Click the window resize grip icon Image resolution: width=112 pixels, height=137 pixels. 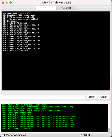[x=110, y=136]
